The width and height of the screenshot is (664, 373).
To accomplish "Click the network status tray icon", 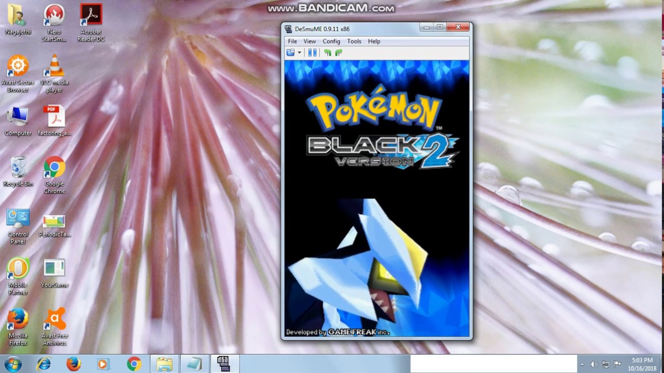I will point(606,364).
